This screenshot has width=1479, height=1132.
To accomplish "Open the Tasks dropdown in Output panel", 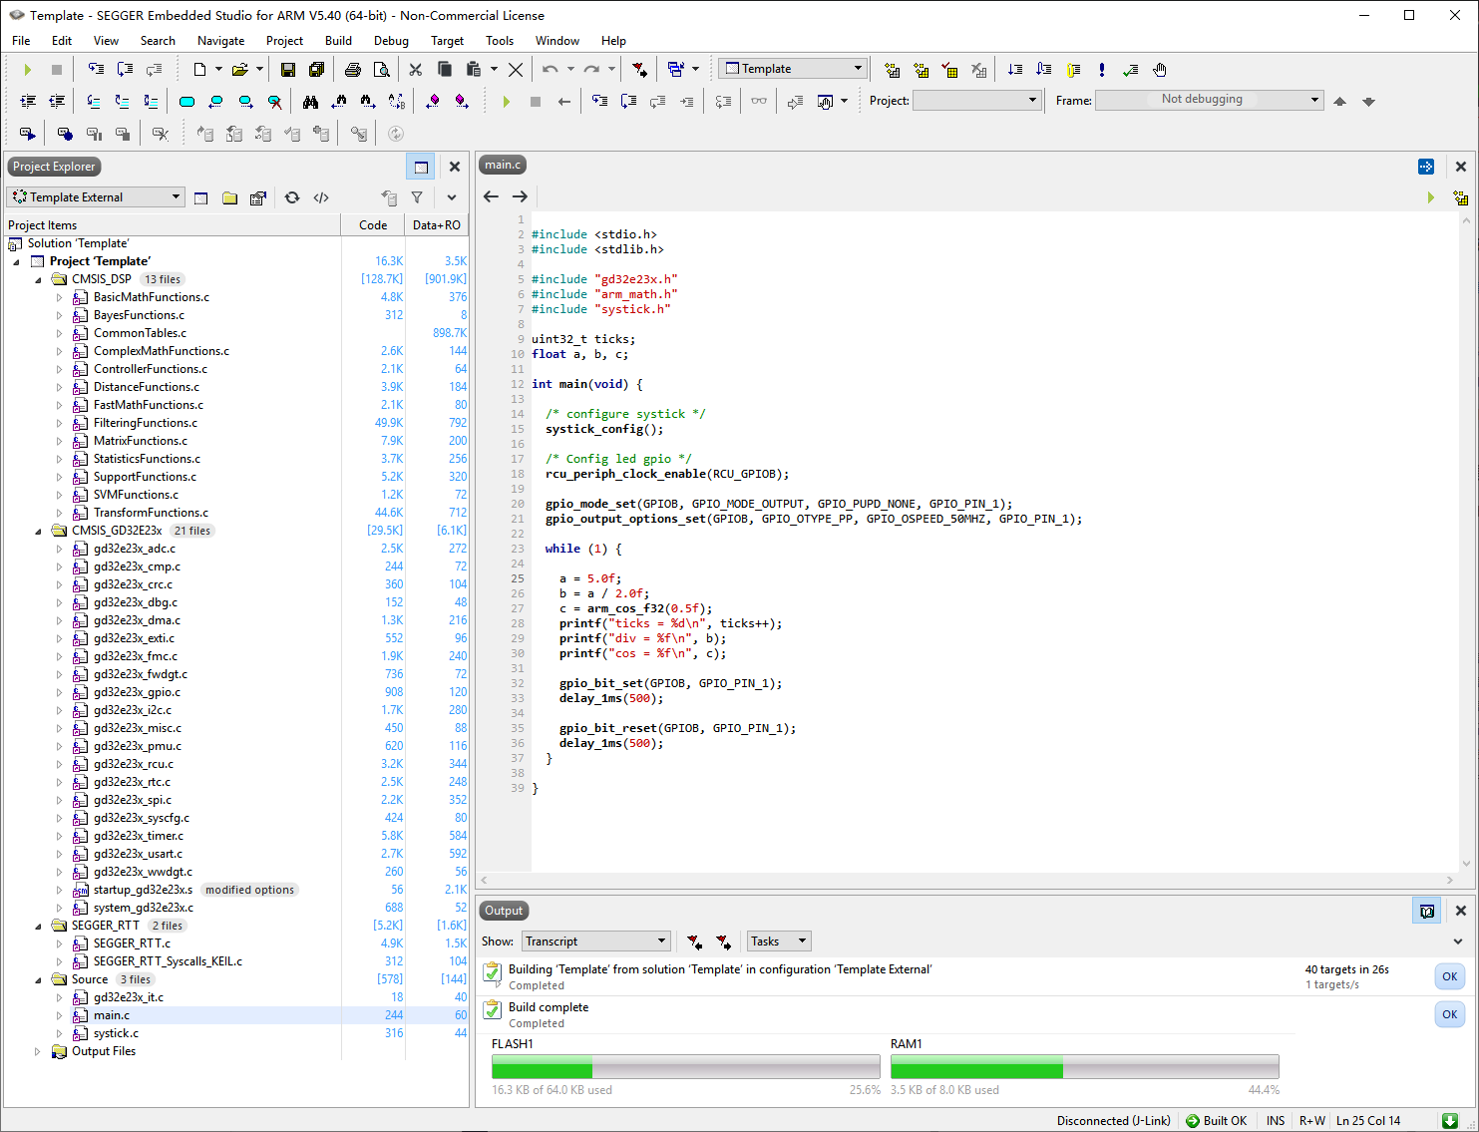I will (780, 942).
